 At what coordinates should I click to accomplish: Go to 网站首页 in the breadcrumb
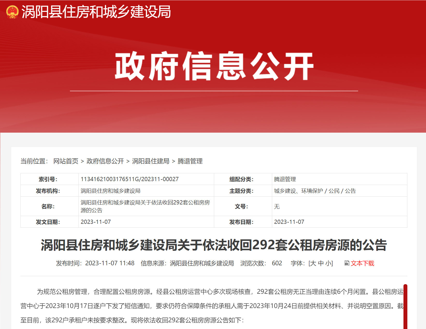click(66, 161)
